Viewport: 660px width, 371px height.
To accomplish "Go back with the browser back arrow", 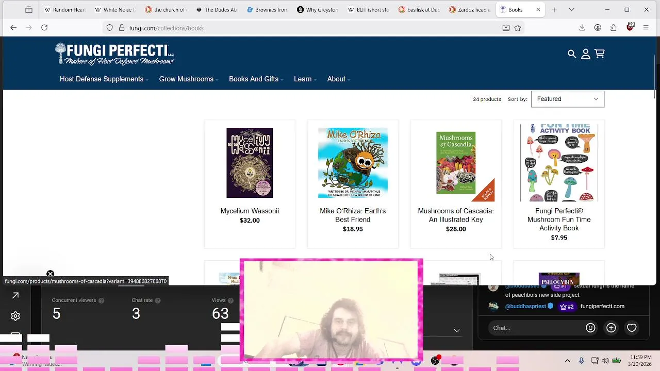I will [13, 28].
